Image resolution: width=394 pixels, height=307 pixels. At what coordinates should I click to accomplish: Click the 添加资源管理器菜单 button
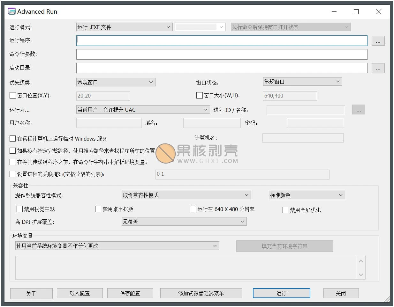coord(201,293)
